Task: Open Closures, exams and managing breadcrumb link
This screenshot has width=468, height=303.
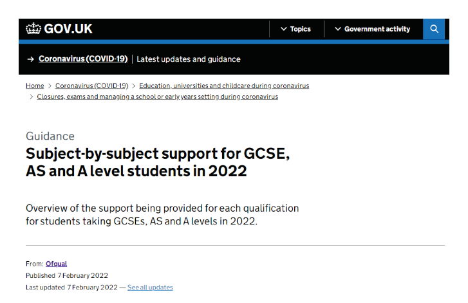Action: pos(158,97)
